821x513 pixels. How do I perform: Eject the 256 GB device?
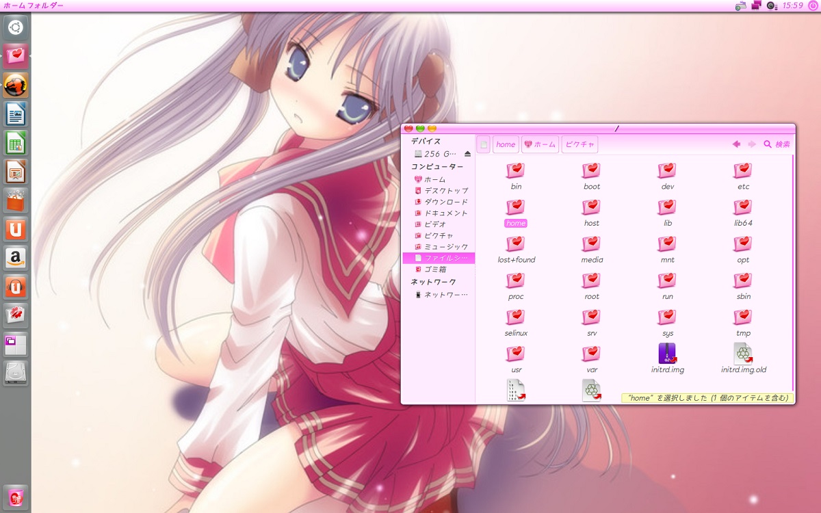pyautogui.click(x=468, y=154)
